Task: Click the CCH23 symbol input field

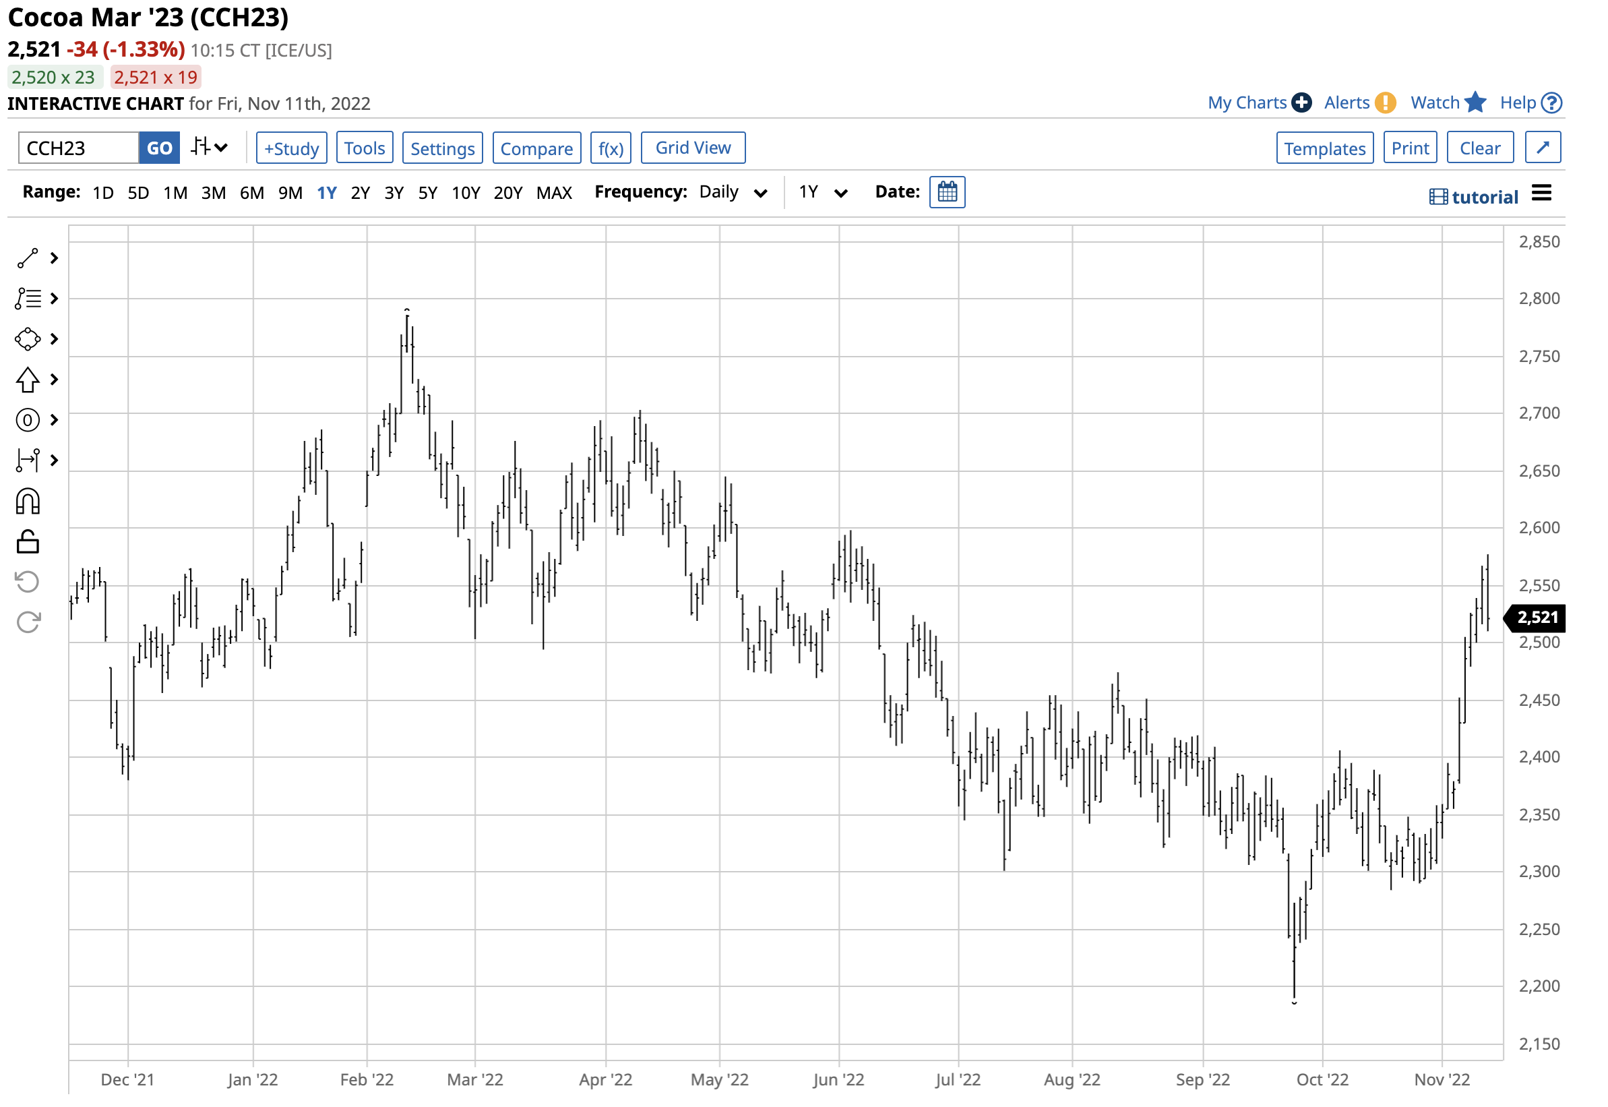Action: pos(78,148)
